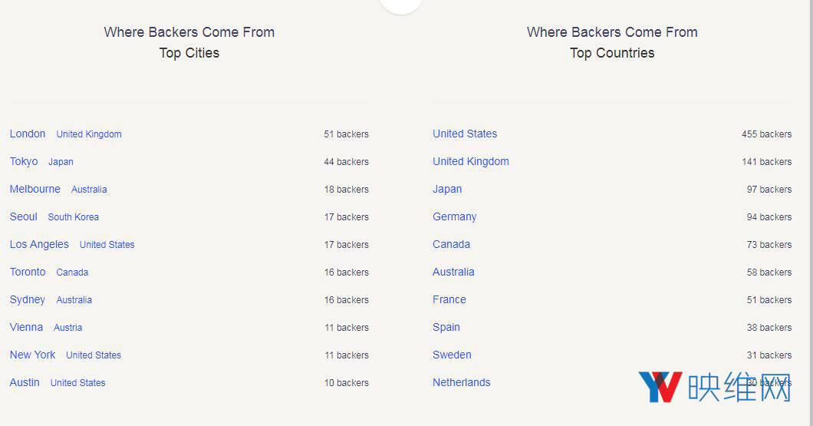Viewport: 813px width, 426px height.
Task: Open the Tokyo city link
Action: point(24,161)
